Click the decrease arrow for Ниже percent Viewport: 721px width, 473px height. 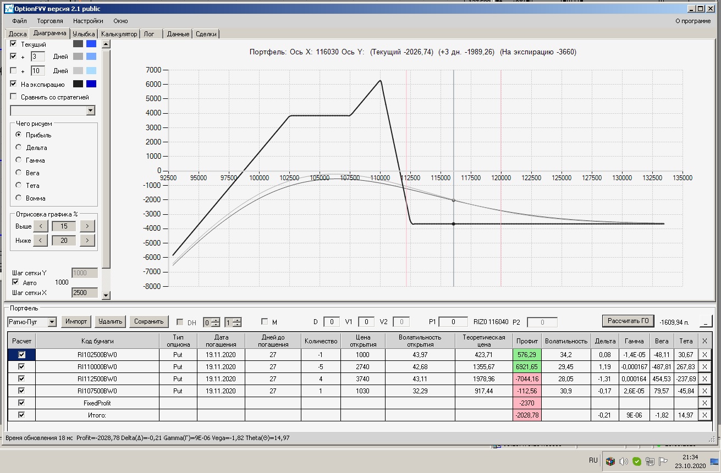tap(41, 240)
